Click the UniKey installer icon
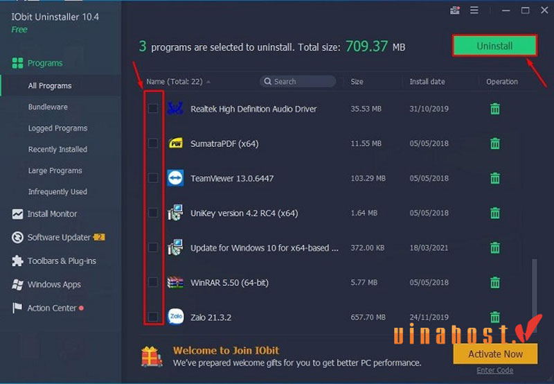 [x=175, y=213]
